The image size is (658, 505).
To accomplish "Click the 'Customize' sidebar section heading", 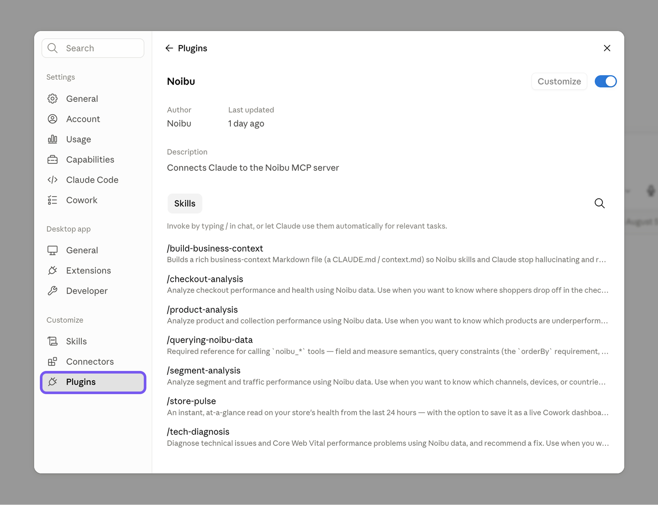I will pyautogui.click(x=65, y=320).
